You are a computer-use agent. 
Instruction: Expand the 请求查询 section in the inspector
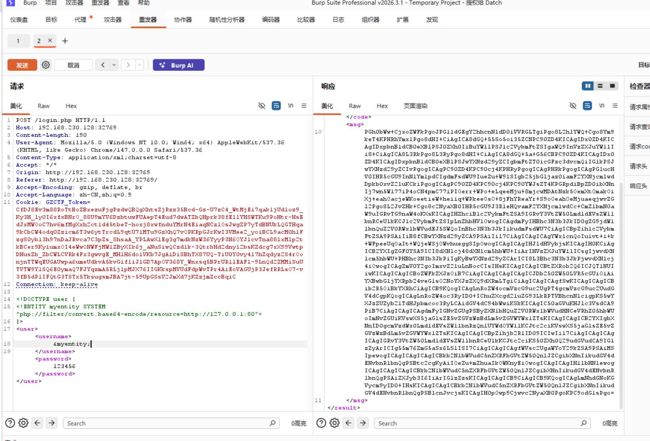click(639, 127)
